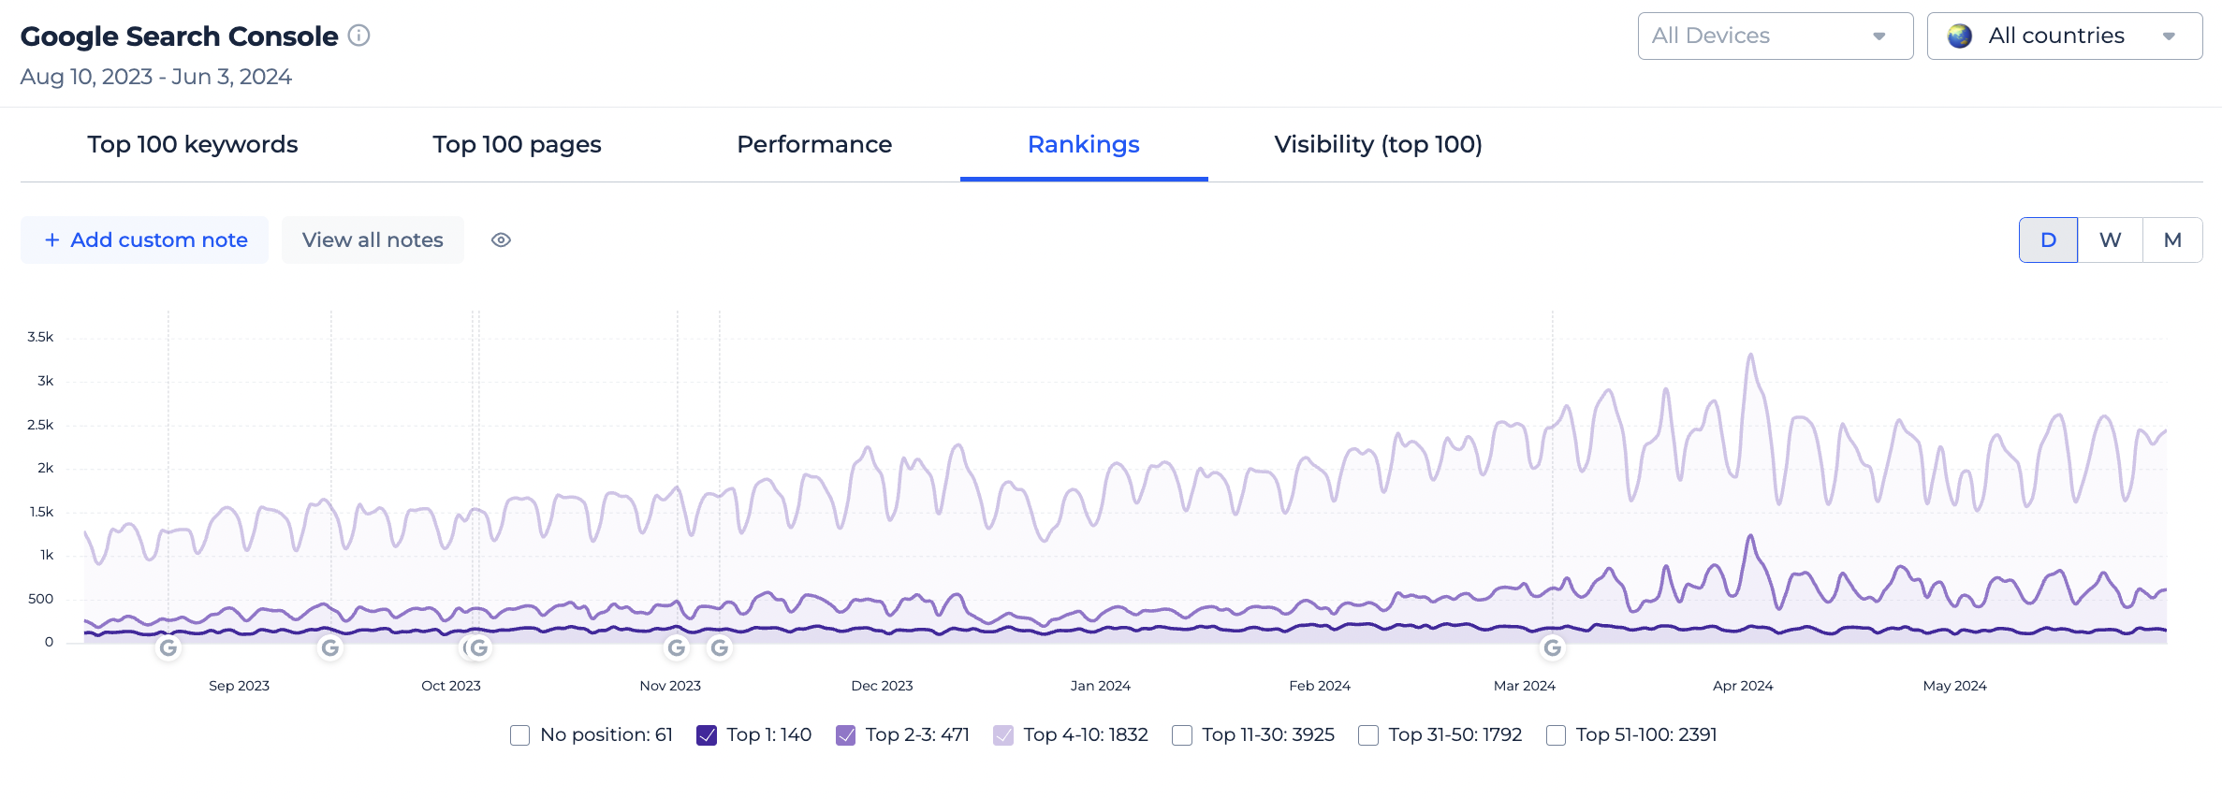Image resolution: width=2222 pixels, height=799 pixels.
Task: Switch to Top 100 keywords tab
Action: tap(193, 144)
